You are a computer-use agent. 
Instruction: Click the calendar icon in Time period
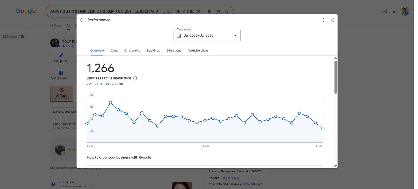point(179,36)
